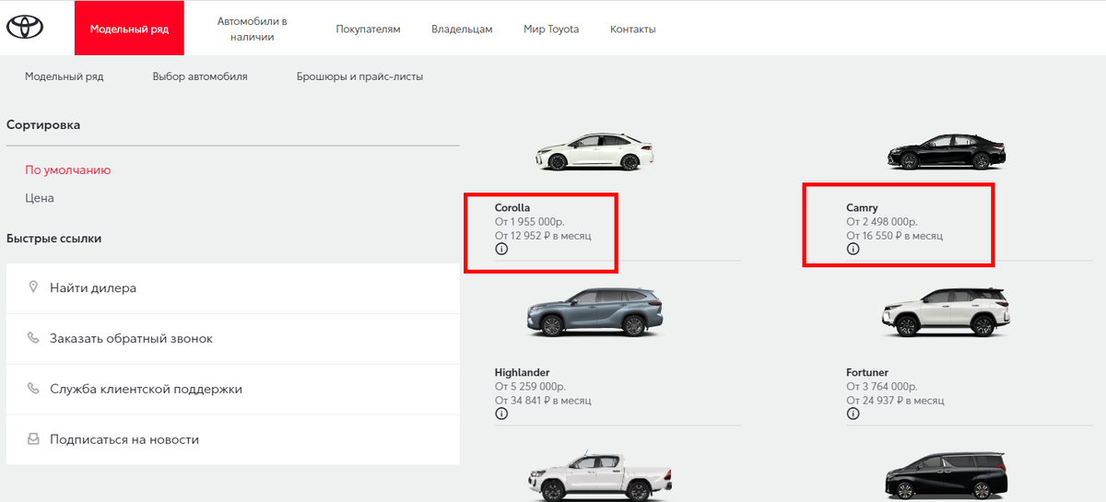The image size is (1106, 502).
Task: Click Highlander monthly От 34 841 ₽ в месяц
Action: coord(543,401)
